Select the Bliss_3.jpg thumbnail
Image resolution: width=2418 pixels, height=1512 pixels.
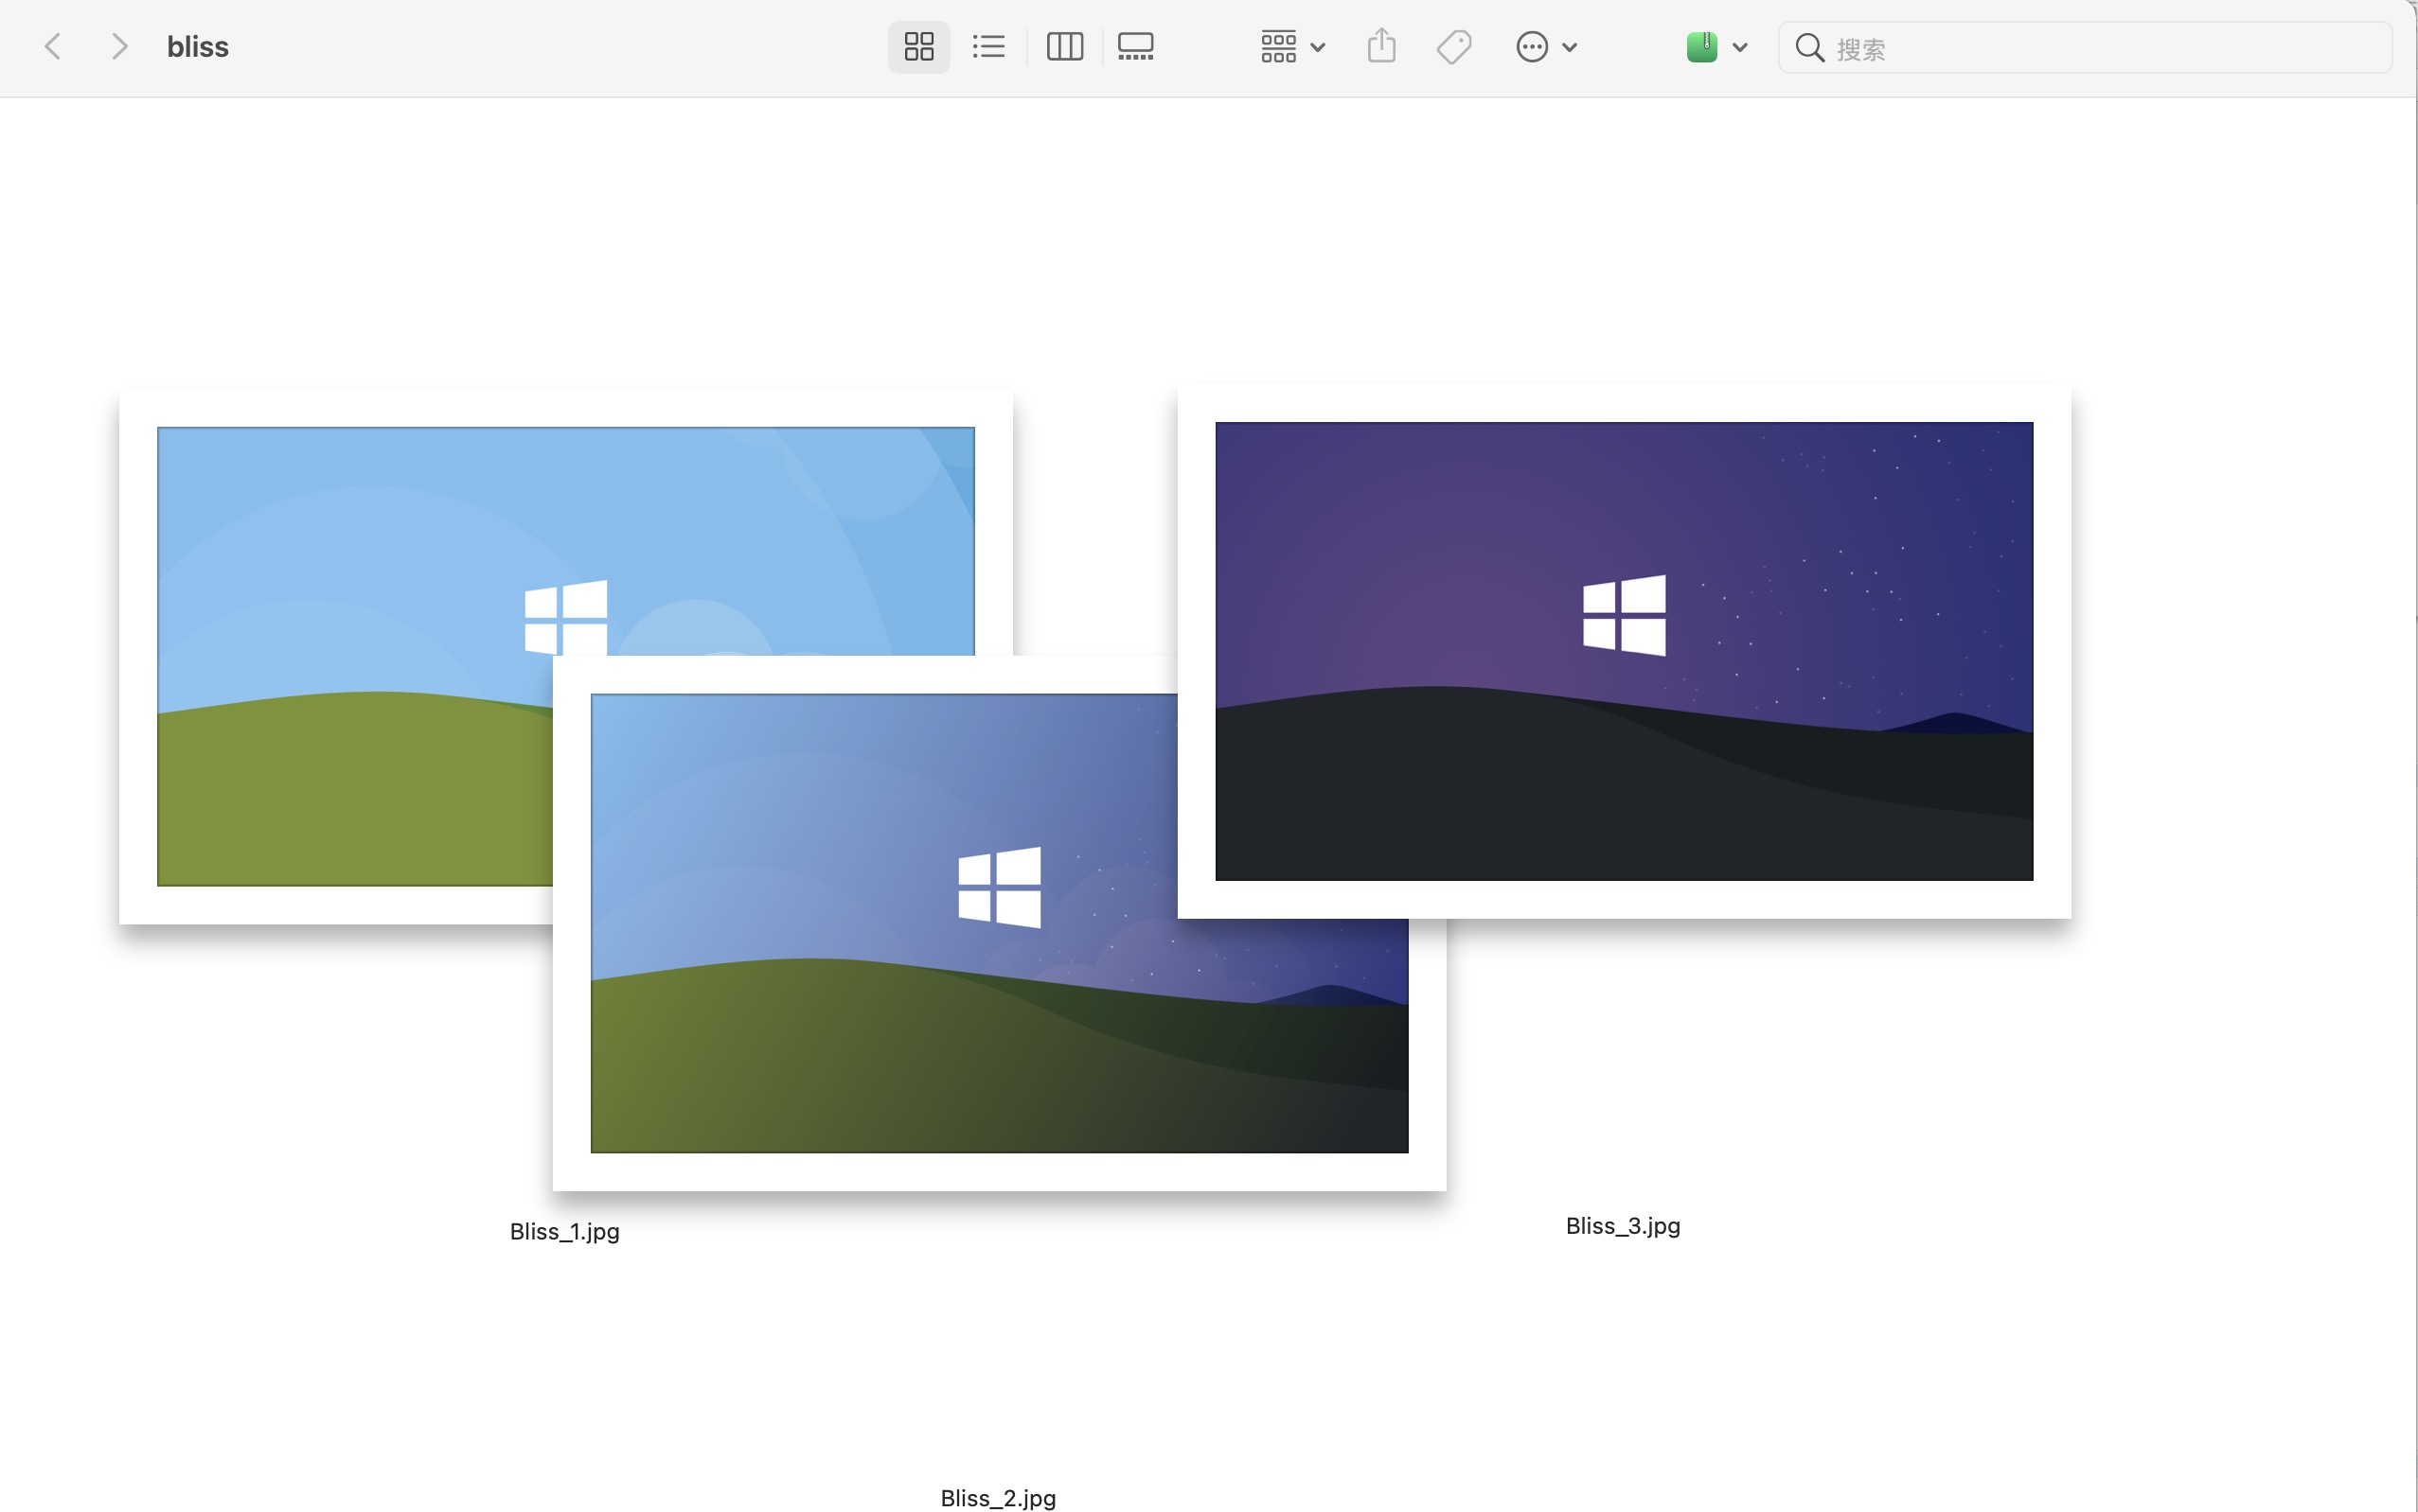click(1624, 650)
